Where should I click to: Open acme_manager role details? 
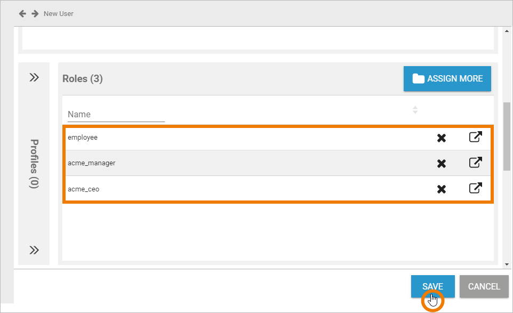click(x=475, y=163)
